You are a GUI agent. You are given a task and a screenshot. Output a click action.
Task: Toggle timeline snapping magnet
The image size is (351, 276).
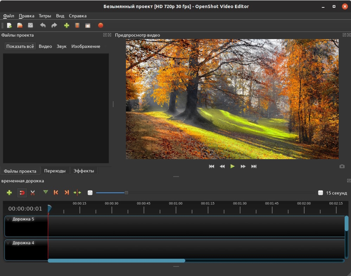tap(22, 193)
